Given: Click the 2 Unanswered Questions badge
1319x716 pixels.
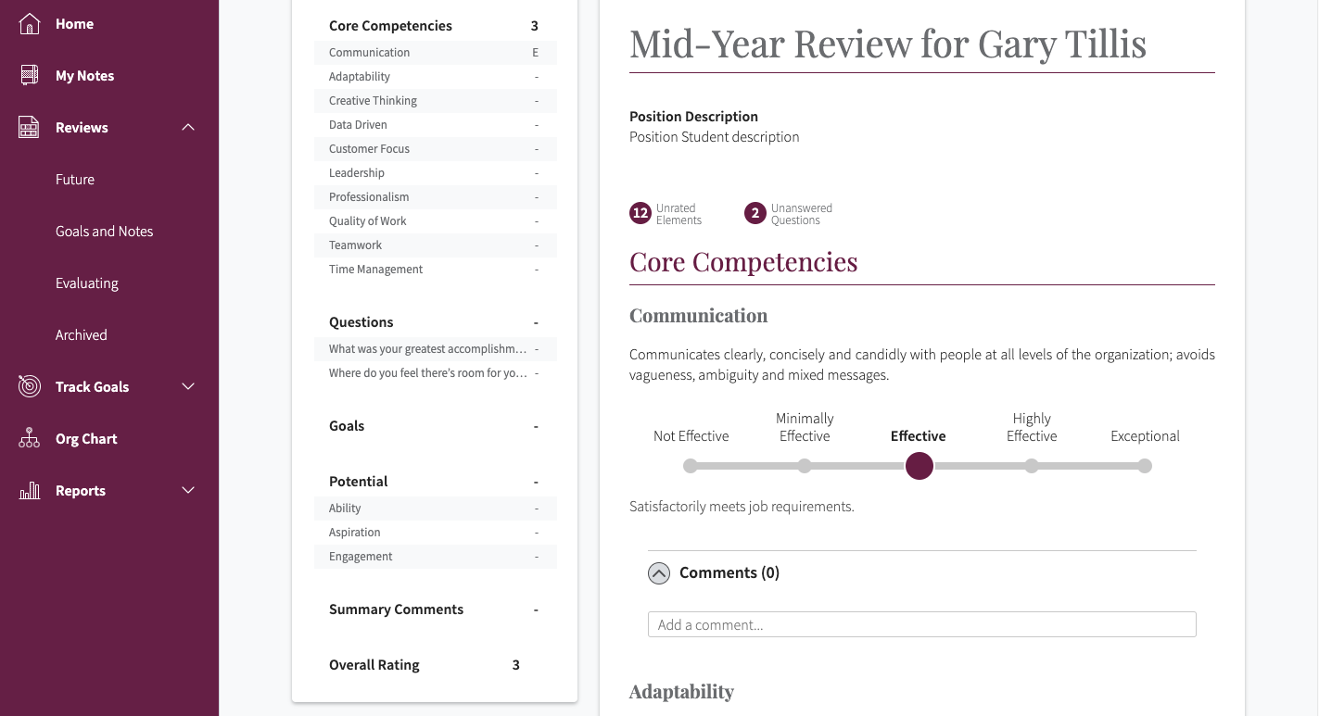Looking at the screenshot, I should (755, 214).
